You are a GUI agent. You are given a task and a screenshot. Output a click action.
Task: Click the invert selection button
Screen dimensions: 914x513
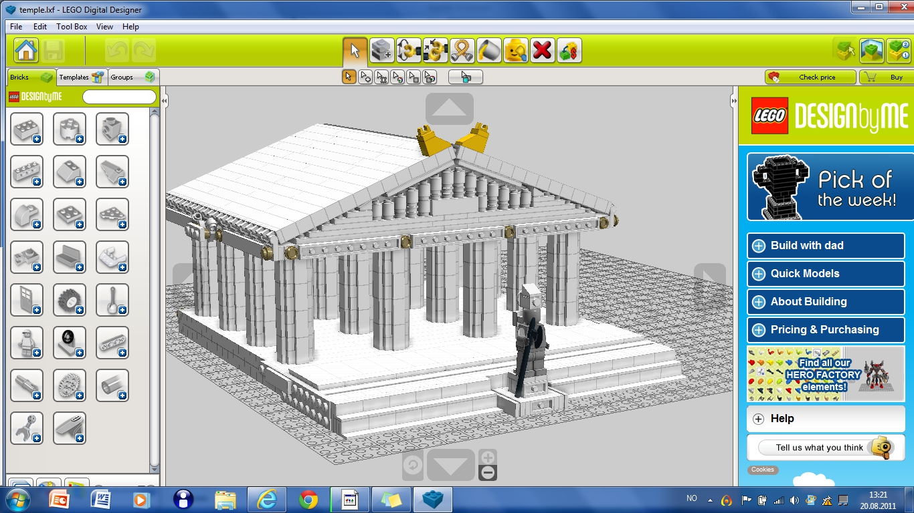(x=466, y=77)
